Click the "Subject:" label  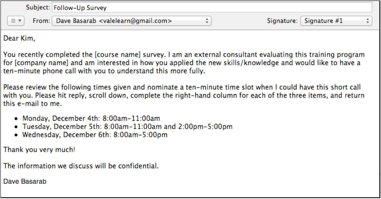pos(38,8)
